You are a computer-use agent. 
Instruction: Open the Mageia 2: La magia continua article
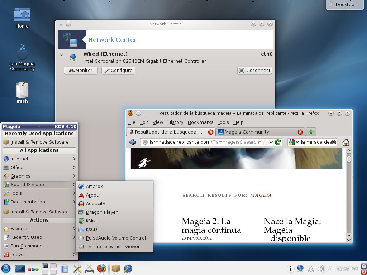[211, 226]
